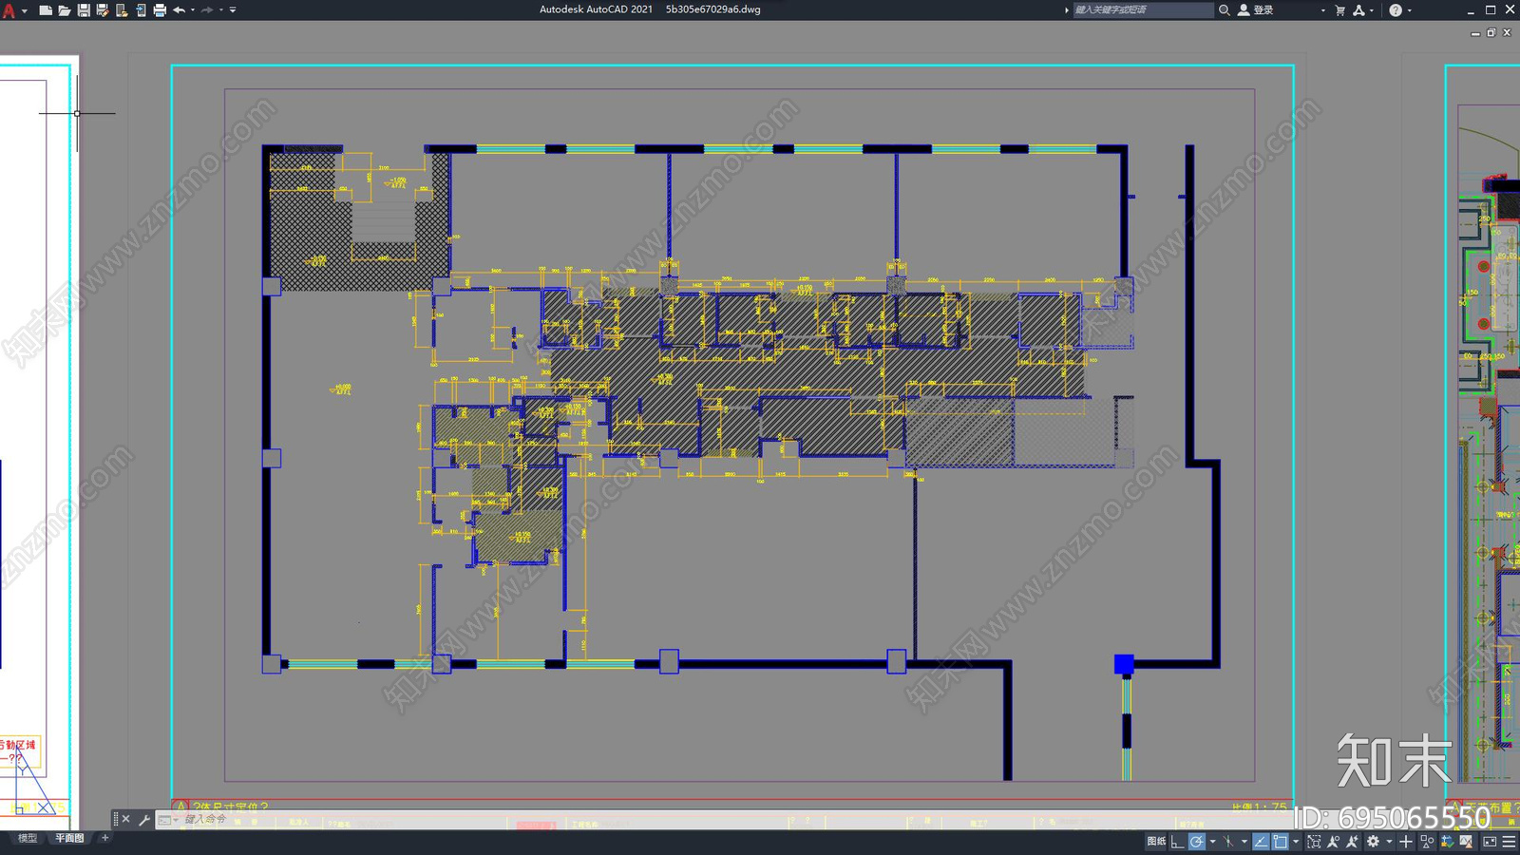The width and height of the screenshot is (1520, 855).
Task: Select the solid blue column square
Action: point(1124,664)
